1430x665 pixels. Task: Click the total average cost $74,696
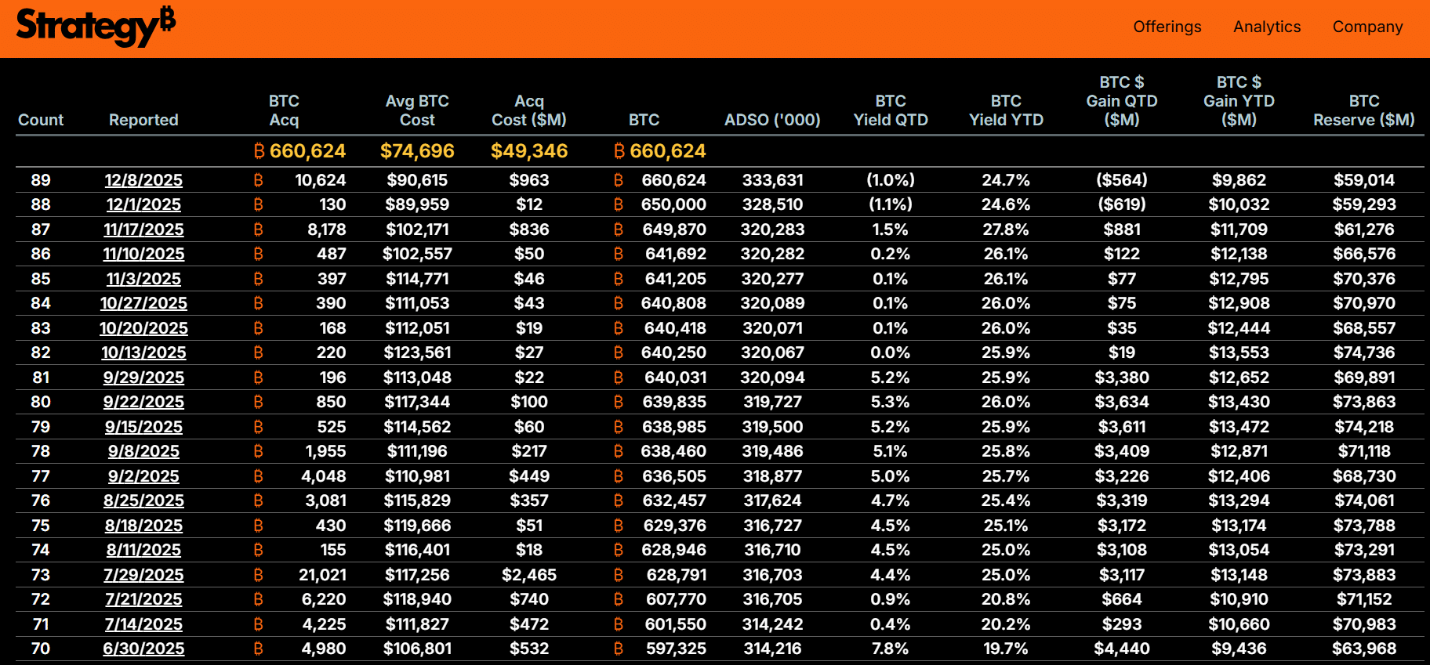click(x=417, y=151)
